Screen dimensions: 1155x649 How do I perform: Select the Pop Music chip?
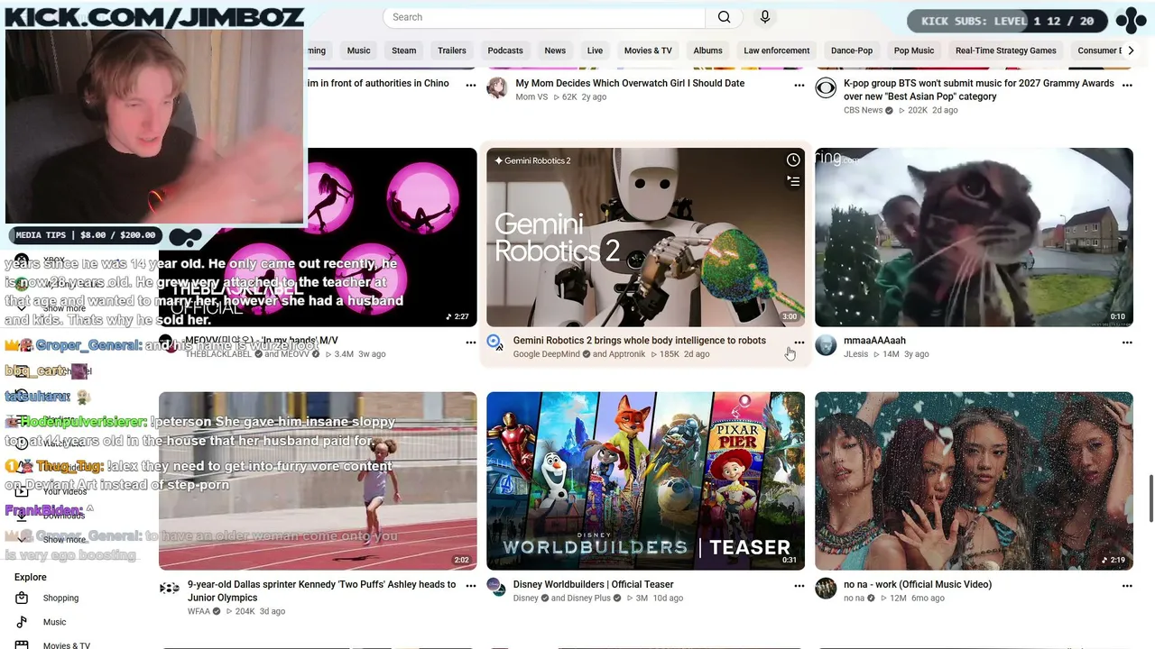pyautogui.click(x=914, y=50)
